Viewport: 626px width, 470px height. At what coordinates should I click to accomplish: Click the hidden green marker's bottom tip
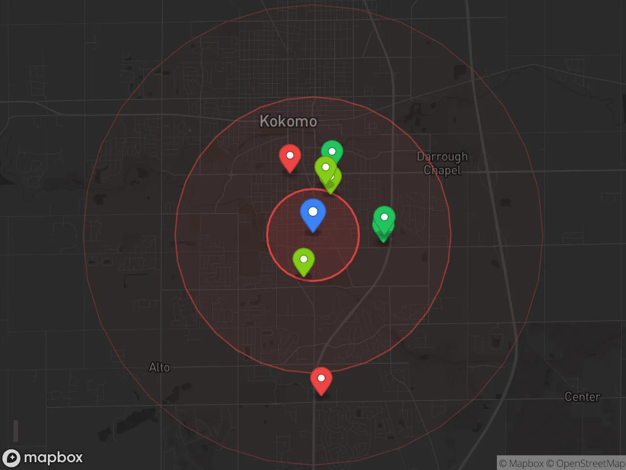pos(383,241)
